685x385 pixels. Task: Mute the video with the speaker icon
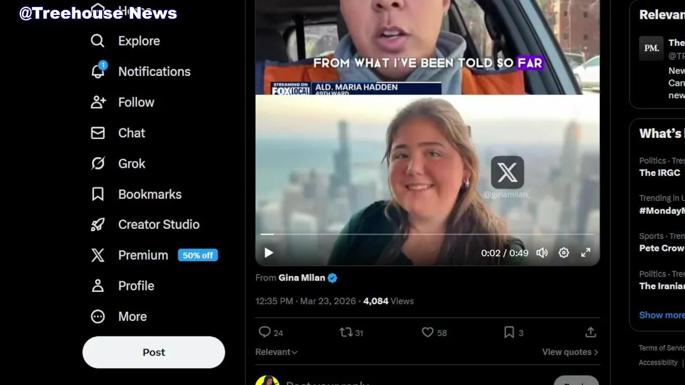[x=542, y=253]
